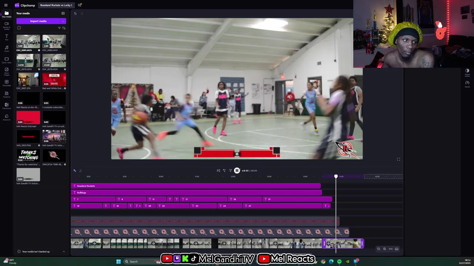
Task: Open the Clipchamp hamburger menu
Action: tap(6, 5)
